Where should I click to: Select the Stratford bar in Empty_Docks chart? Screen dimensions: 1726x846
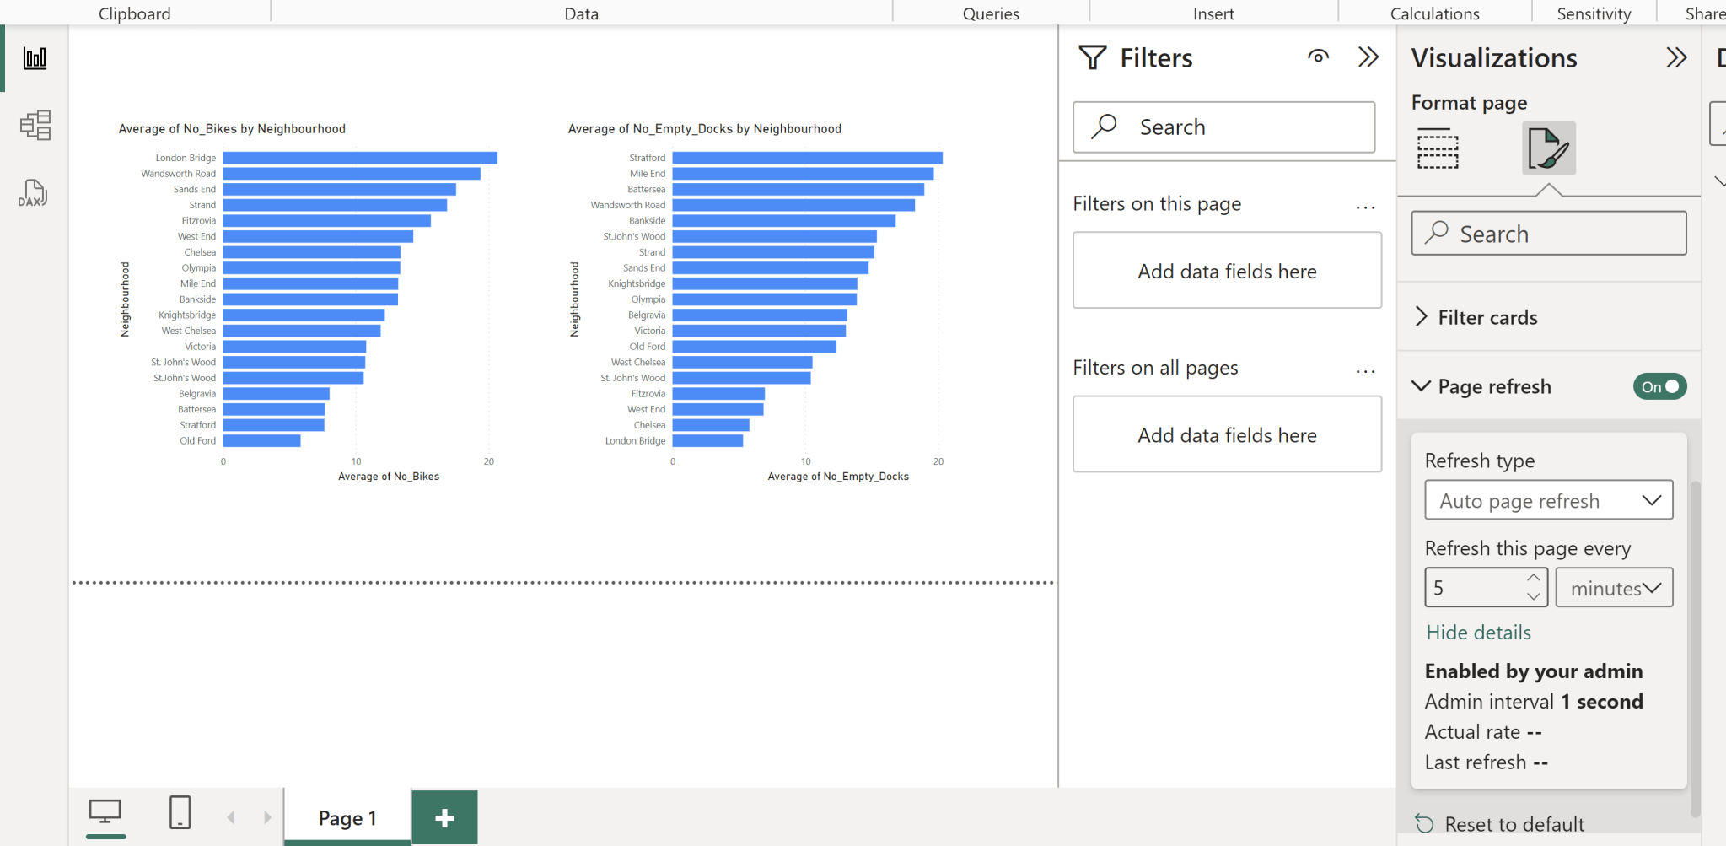(x=807, y=158)
